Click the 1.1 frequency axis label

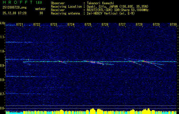point(2,37)
